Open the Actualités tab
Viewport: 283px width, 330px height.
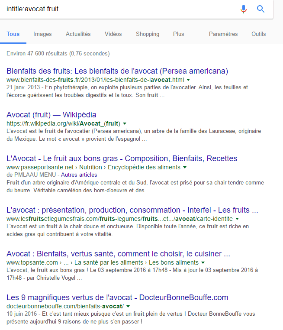click(78, 34)
